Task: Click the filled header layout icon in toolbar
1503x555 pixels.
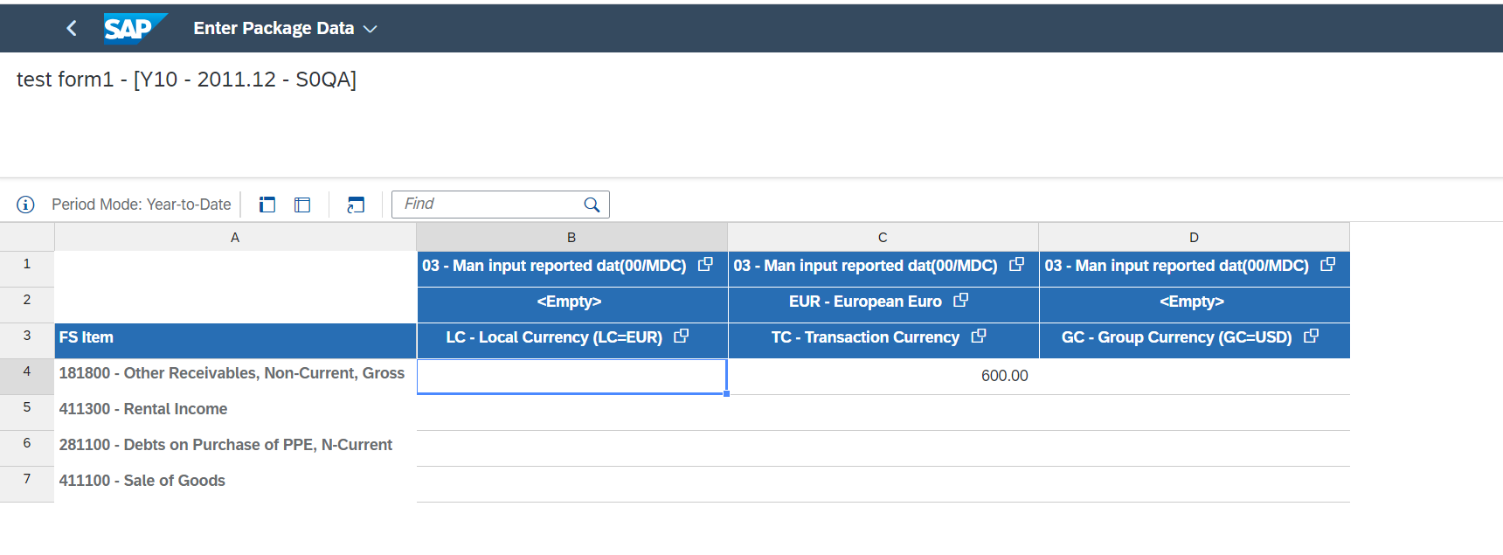Action: coord(267,205)
